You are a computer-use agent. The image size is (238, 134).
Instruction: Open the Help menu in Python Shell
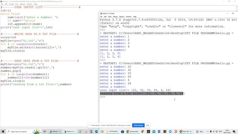[x=135, y=16]
